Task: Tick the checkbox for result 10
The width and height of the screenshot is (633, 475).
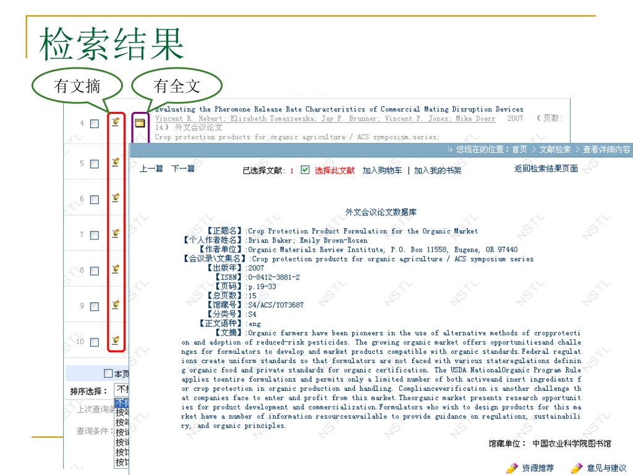Action: 95,342
